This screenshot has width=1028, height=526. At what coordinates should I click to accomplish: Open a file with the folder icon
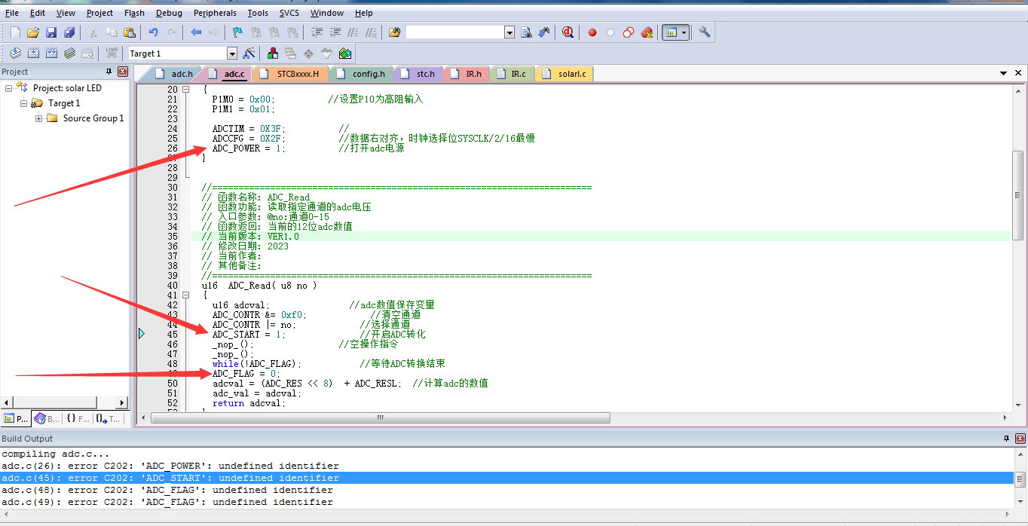click(x=33, y=32)
